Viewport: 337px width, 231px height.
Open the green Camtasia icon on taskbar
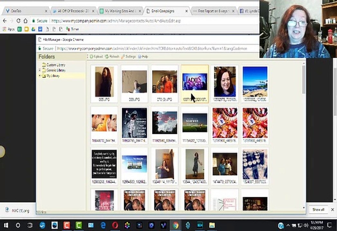[79, 225]
